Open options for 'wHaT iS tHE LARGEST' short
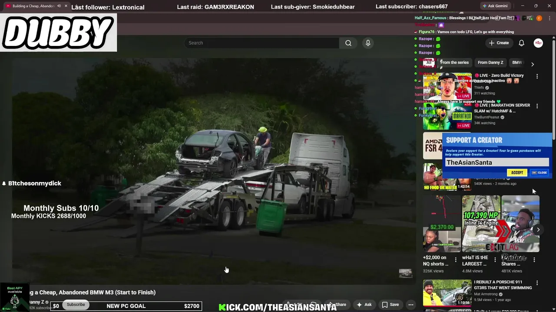The height and width of the screenshot is (312, 556). coord(495,260)
